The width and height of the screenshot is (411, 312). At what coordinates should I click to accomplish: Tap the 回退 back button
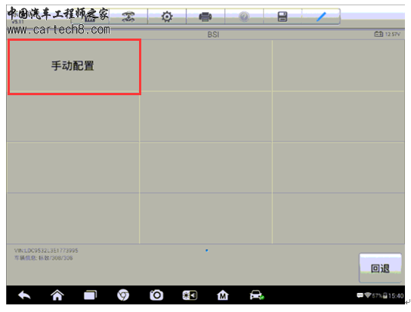(x=380, y=268)
